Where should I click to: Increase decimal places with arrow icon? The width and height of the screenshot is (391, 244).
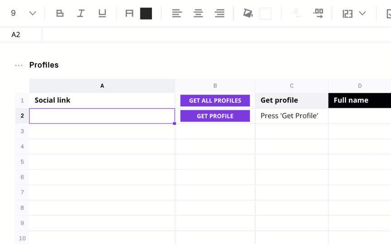[318, 13]
